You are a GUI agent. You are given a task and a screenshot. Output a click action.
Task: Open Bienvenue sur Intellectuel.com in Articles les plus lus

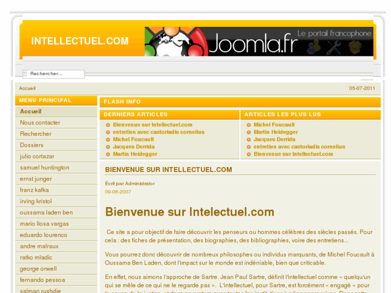pyautogui.click(x=293, y=154)
